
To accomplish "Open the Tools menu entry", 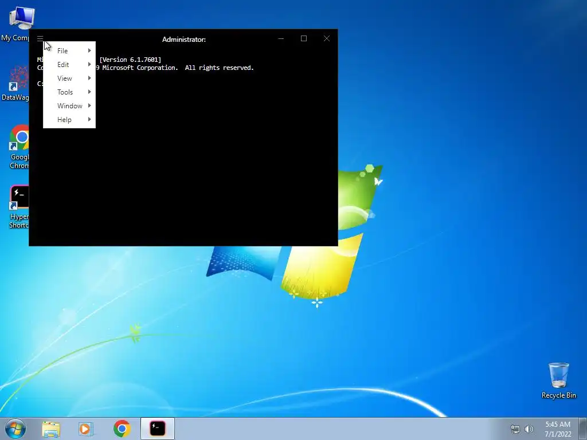I will tap(69, 92).
